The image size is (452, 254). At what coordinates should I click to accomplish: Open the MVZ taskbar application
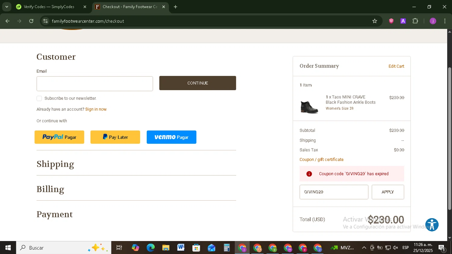(x=342, y=248)
